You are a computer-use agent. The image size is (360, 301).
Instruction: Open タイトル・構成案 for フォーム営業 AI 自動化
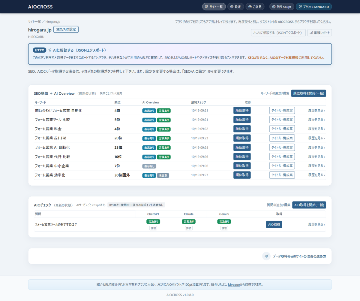click(282, 147)
